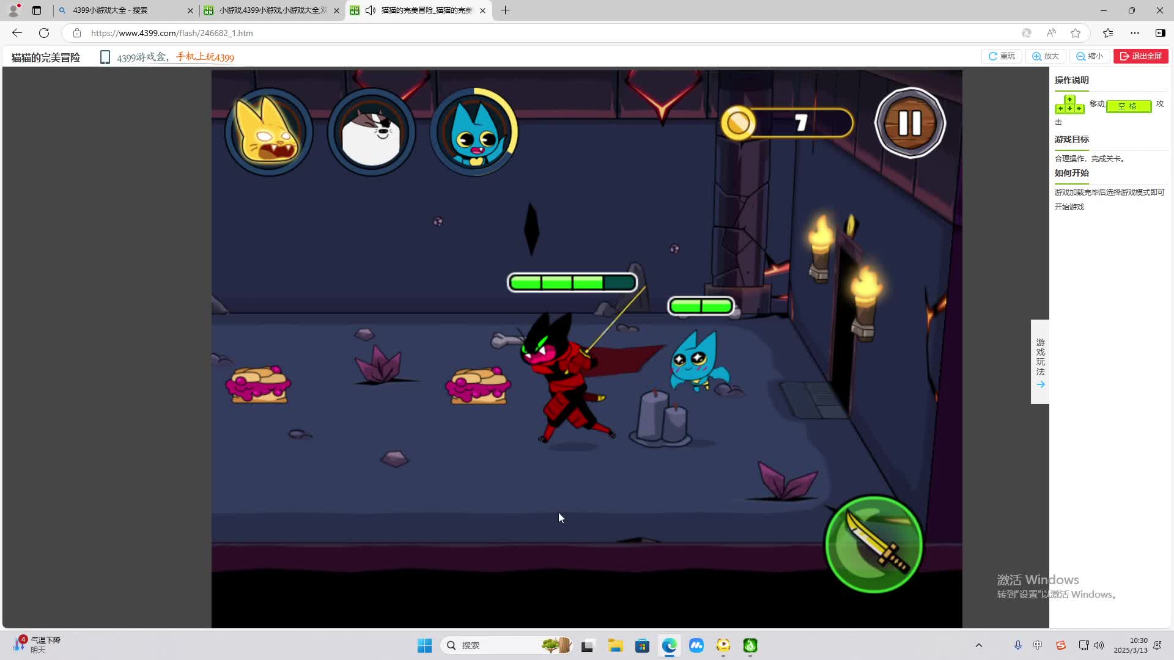Open the browser settings and more menu

pos(1135,33)
